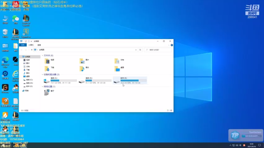The width and height of the screenshot is (264, 148).
Task: Click the 此电脑 address bar path
Action: tap(42, 50)
